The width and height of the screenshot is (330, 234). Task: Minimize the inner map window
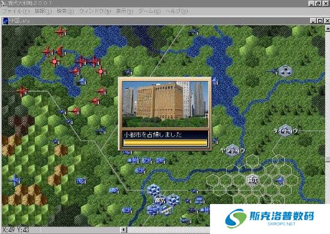coord(313,21)
